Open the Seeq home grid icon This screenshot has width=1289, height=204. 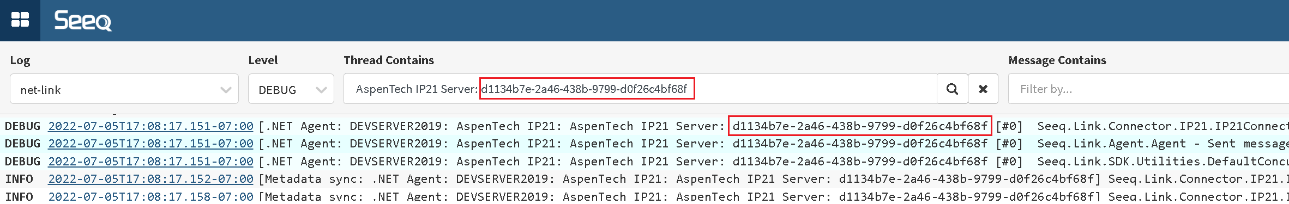click(20, 20)
